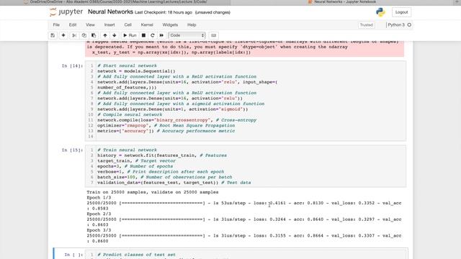Click the 'Train on 25000 samples' output line
This screenshot has width=461, height=259.
pyautogui.click(x=152, y=192)
